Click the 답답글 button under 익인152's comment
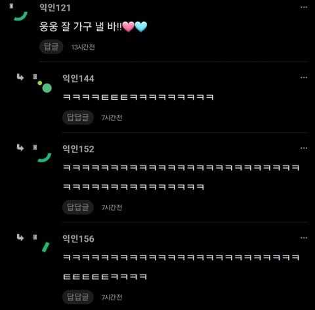 point(78,207)
